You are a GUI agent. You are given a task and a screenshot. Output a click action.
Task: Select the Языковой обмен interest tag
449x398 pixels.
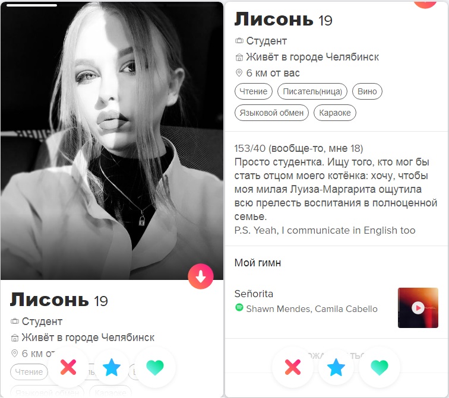pos(271,113)
